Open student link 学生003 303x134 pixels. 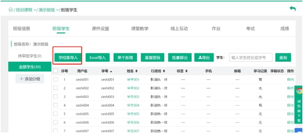(133, 97)
